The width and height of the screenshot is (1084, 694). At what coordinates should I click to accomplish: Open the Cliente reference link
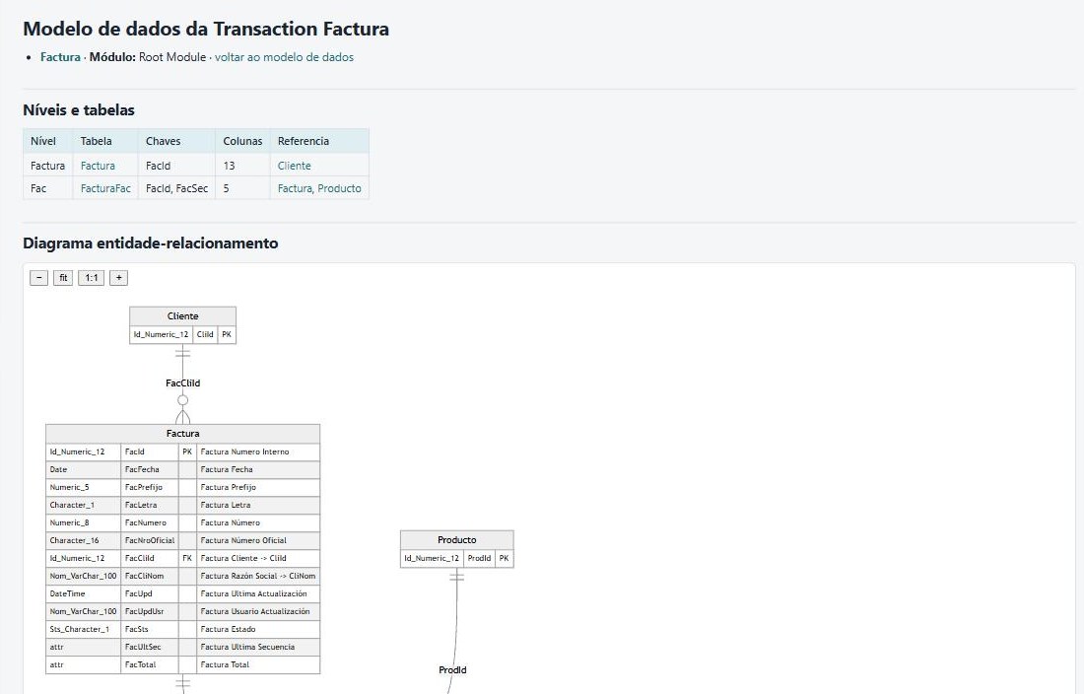[294, 166]
